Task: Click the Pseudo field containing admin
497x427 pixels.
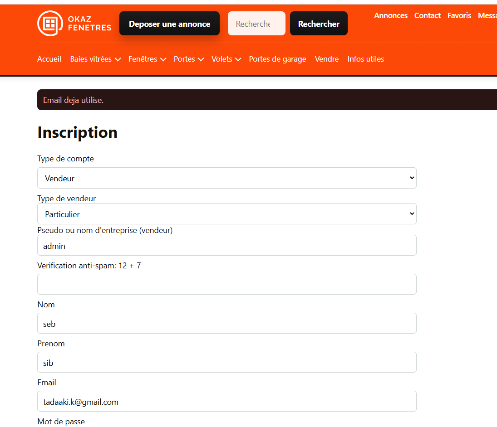Action: pos(227,245)
